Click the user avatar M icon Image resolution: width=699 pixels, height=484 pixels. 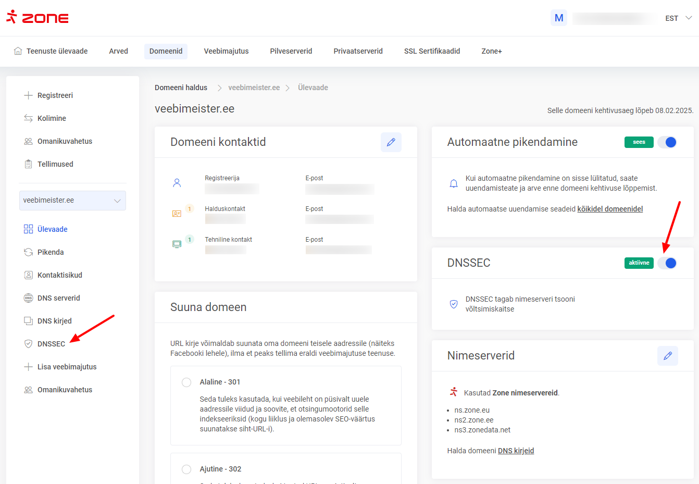pyautogui.click(x=558, y=18)
